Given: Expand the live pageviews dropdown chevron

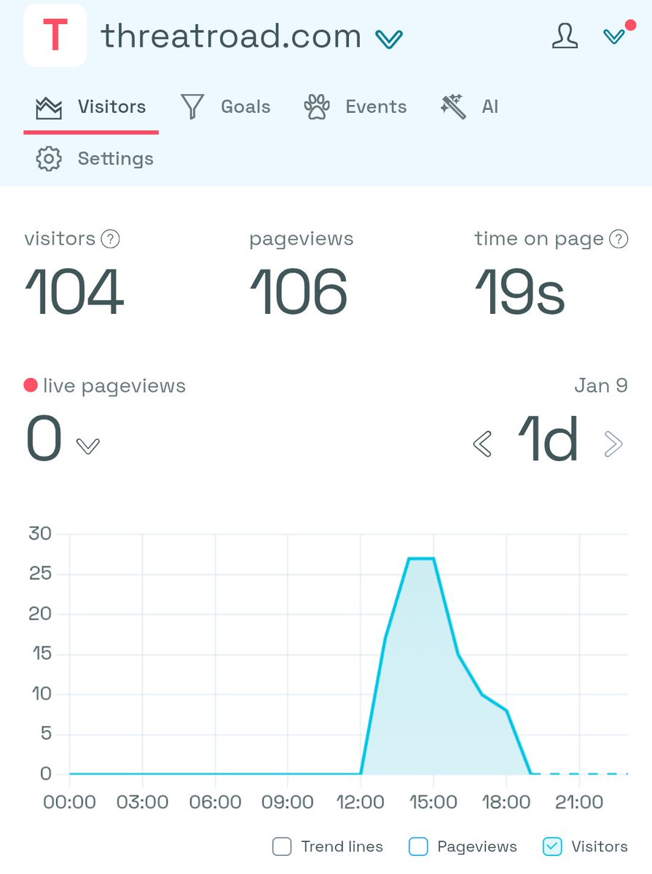Looking at the screenshot, I should (88, 446).
